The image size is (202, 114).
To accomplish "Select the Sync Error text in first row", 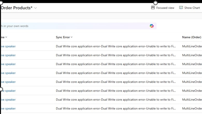I will click(116, 46).
